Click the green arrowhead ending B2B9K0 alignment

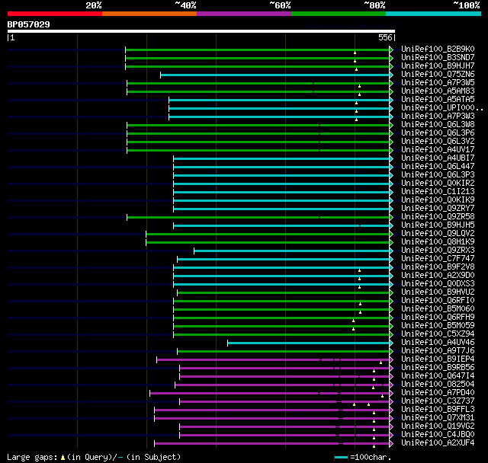click(391, 49)
